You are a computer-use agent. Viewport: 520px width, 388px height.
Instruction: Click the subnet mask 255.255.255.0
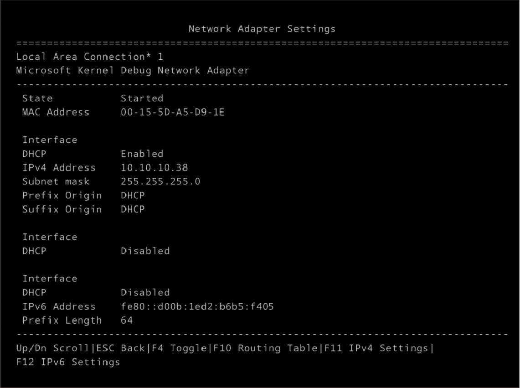[x=160, y=181]
